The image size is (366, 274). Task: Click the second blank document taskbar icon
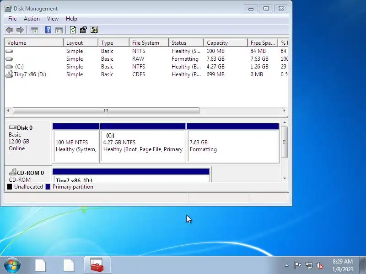click(69, 265)
